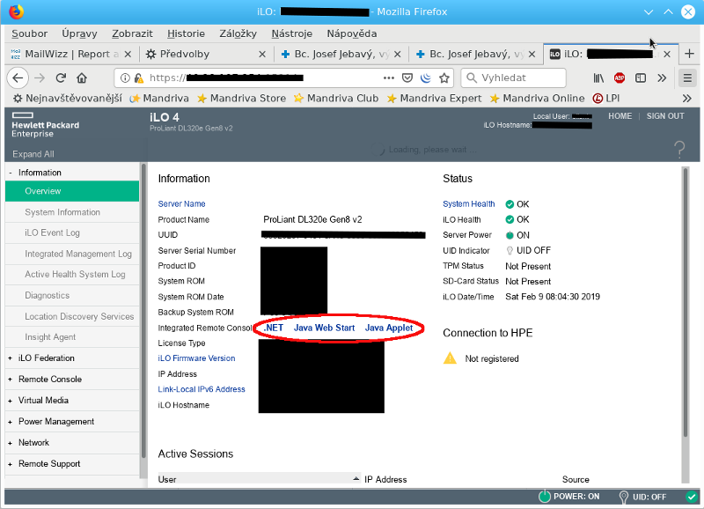Viewport: 704px width, 509px height.
Task: Expand the Network section
Action: [x=11, y=442]
